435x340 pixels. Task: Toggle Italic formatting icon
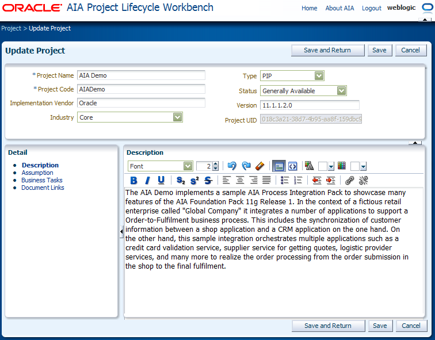[x=147, y=181]
